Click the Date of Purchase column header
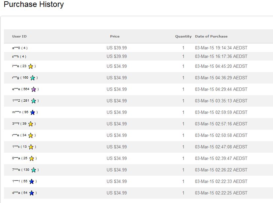The height and width of the screenshot is (203, 273). pos(211,36)
